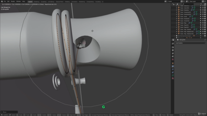Select Tuner - Axle.002 in outliner
The image size is (207, 116).
(x=185, y=8)
